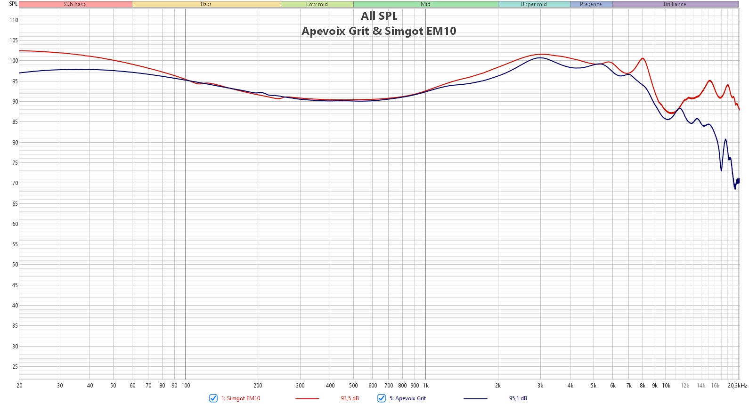Click the 25 dB SPL axis tick label
749x404 pixels.
coord(15,367)
